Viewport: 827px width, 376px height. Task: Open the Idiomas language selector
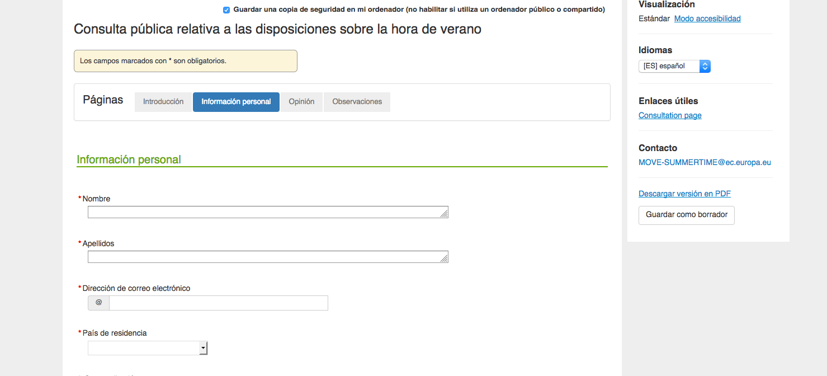(x=674, y=66)
